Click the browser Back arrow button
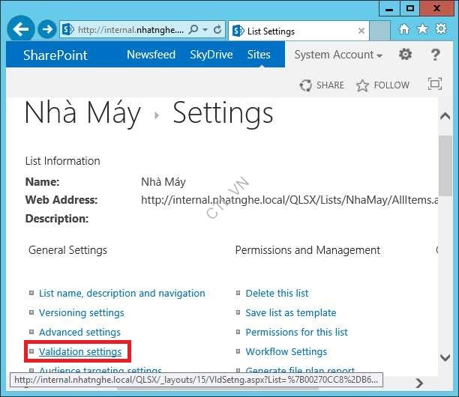The image size is (459, 397). pyautogui.click(x=21, y=30)
